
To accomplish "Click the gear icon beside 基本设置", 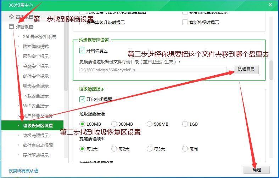I will click(11, 17).
